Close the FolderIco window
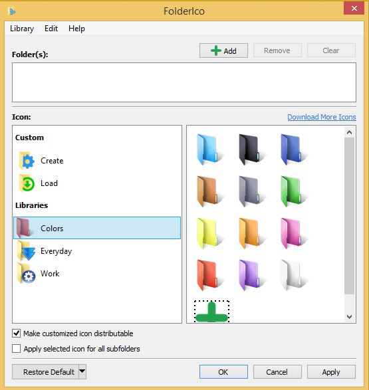Image resolution: width=369 pixels, height=390 pixels. coord(354,8)
